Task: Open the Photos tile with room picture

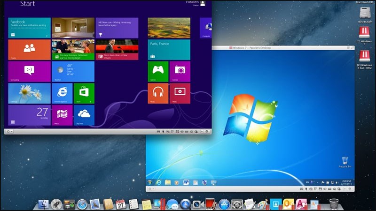Action: click(73, 28)
